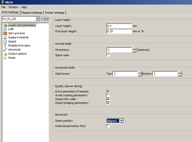Viewport: 192px width, 142px height.
Task: Click the red delete preset icon
Action: tap(47, 19)
